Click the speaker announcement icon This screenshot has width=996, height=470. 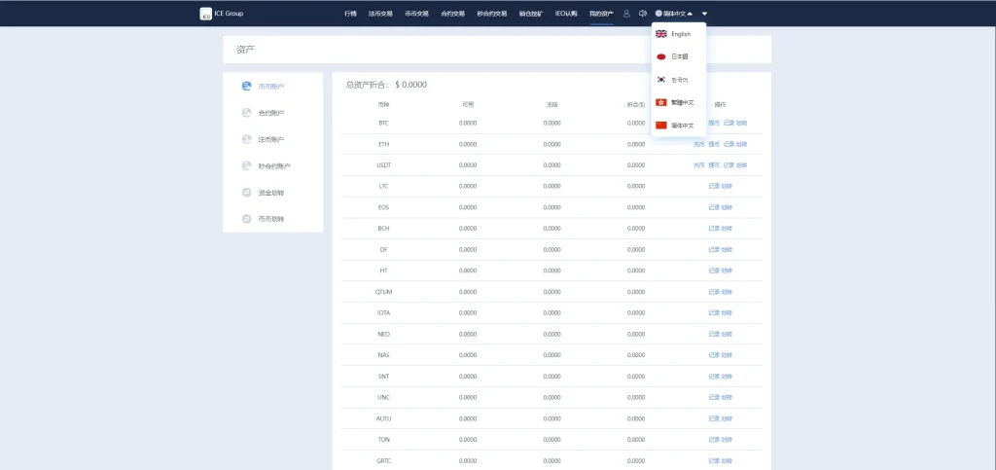tap(642, 14)
